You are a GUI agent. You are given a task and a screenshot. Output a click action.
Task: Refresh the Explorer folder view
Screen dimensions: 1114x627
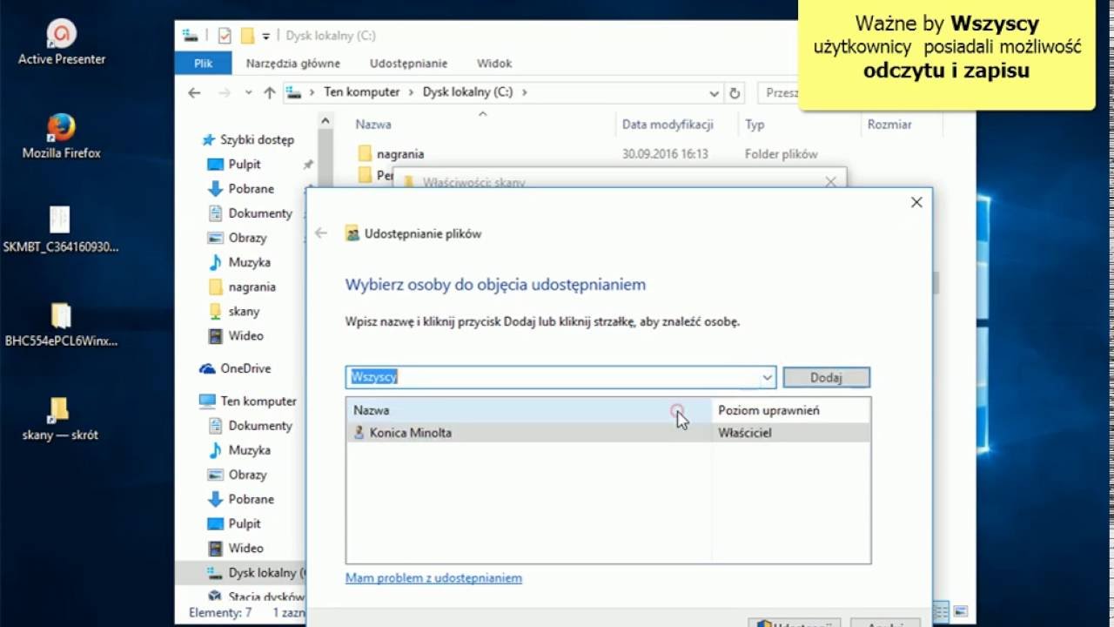point(735,93)
